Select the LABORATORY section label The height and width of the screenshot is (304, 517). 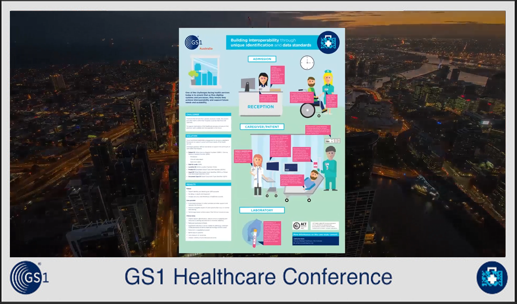point(262,211)
